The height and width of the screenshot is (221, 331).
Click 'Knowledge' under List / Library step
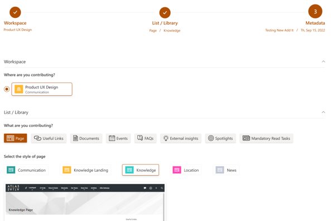(172, 30)
